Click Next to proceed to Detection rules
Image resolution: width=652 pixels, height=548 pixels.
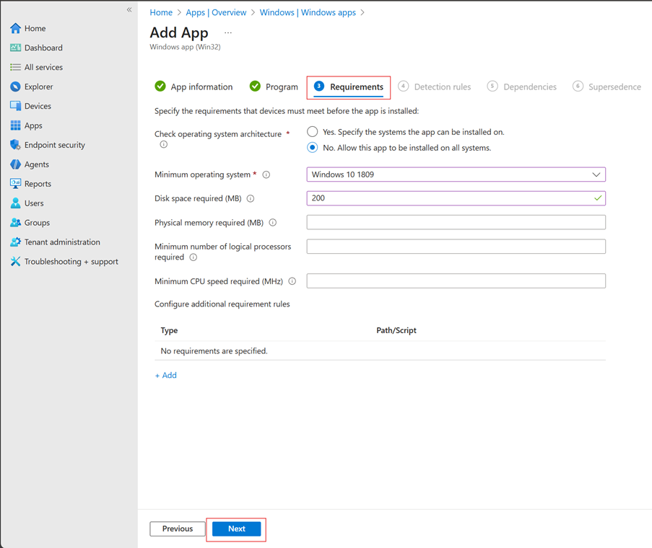coord(236,529)
